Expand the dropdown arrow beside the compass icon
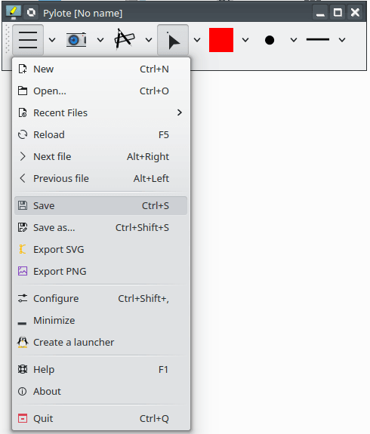Image resolution: width=370 pixels, height=434 pixels. [x=149, y=40]
